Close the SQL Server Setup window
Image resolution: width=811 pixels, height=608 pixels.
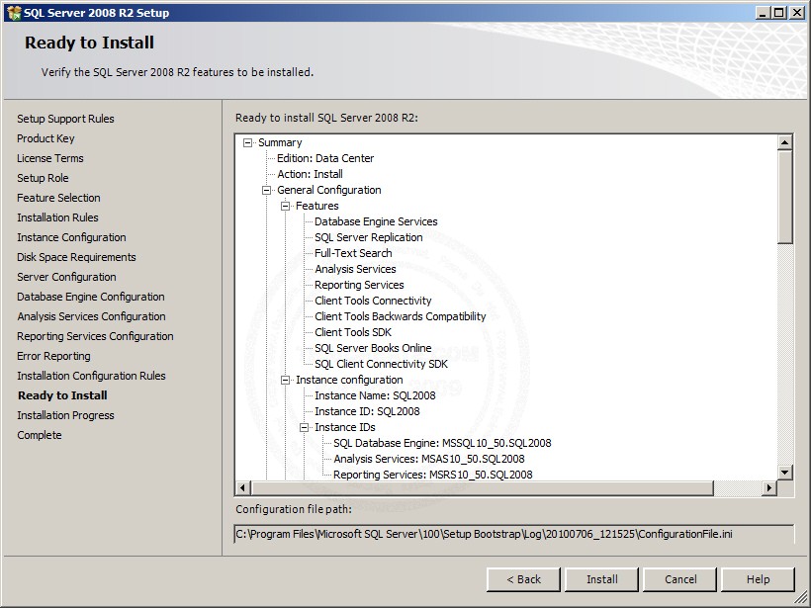click(797, 13)
